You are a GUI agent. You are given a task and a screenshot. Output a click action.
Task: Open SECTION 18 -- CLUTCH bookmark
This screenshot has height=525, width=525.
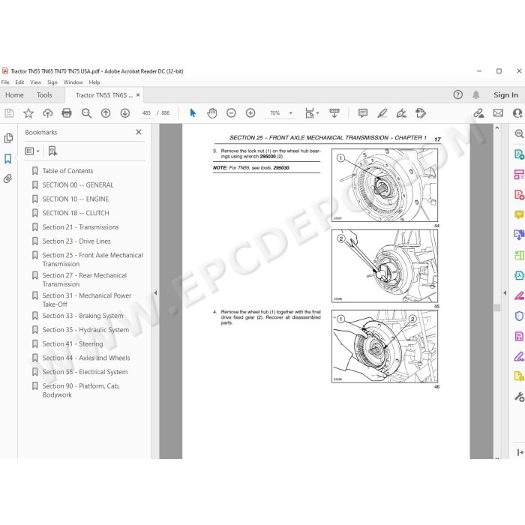point(76,213)
